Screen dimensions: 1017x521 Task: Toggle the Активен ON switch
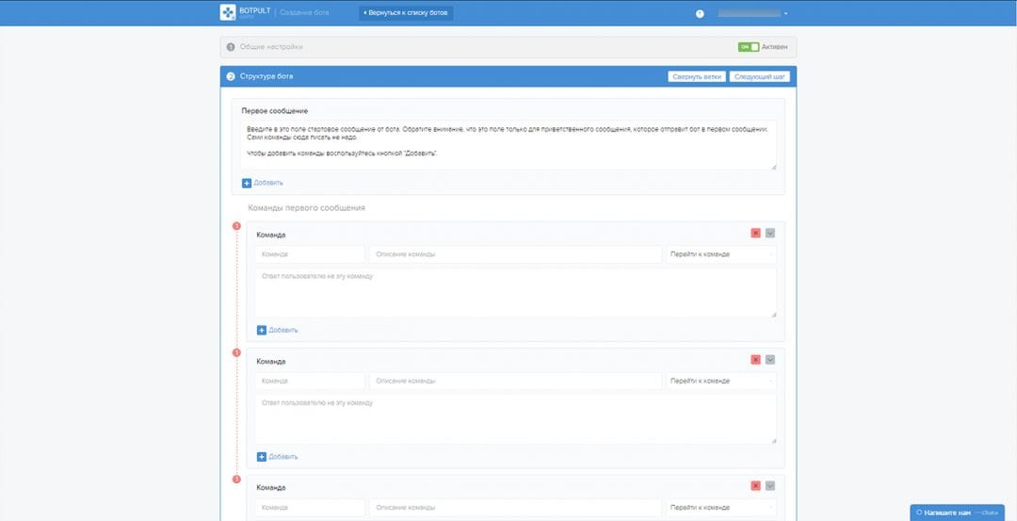(x=748, y=47)
